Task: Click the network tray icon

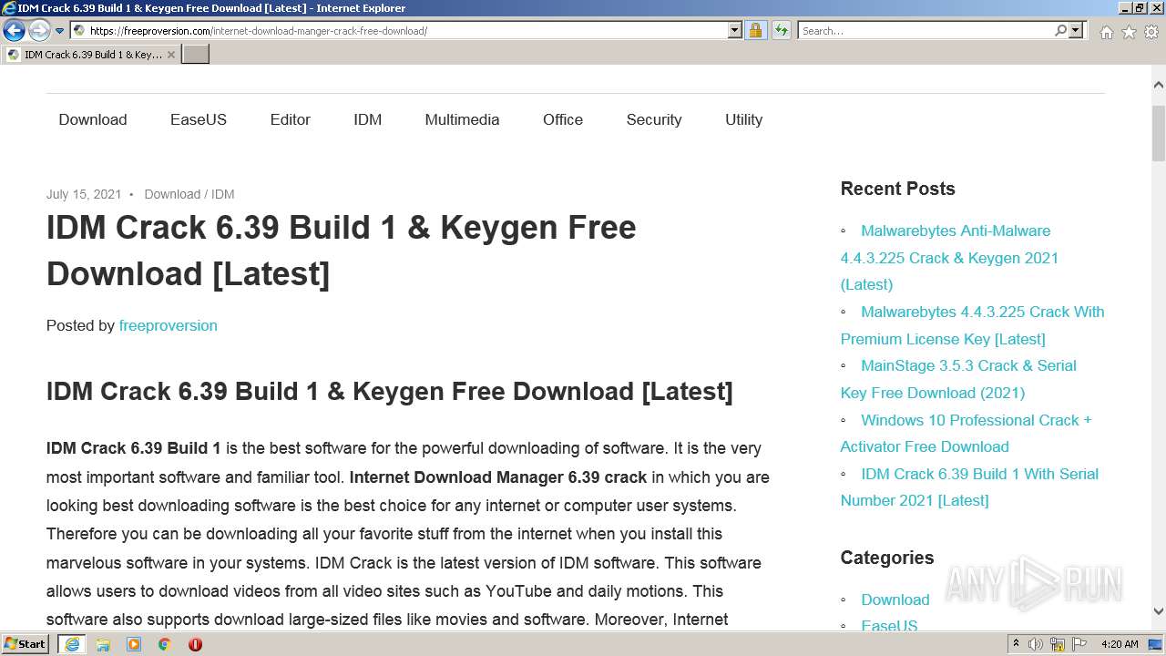Action: click(1058, 644)
